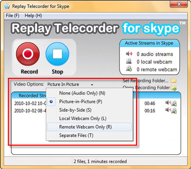Select Picture-in-Picture (P) option
This screenshot has height=169, width=191.
point(89,101)
